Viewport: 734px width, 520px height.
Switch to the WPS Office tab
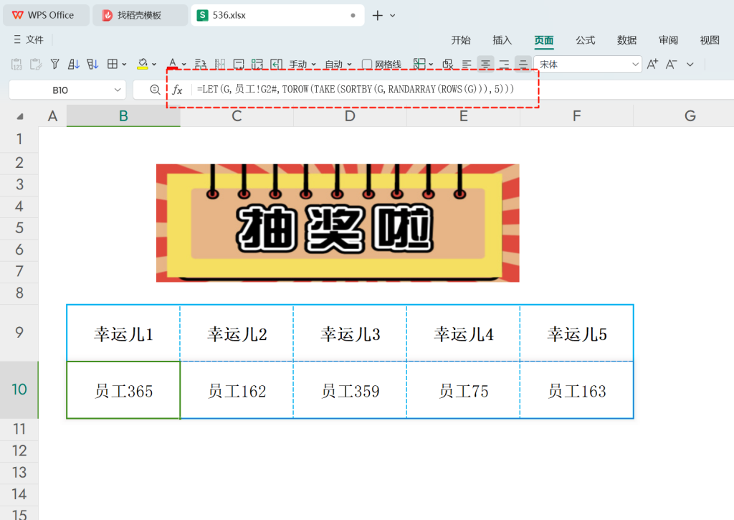tap(46, 15)
